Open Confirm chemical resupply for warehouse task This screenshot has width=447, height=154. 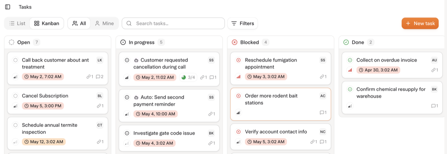[x=391, y=93]
